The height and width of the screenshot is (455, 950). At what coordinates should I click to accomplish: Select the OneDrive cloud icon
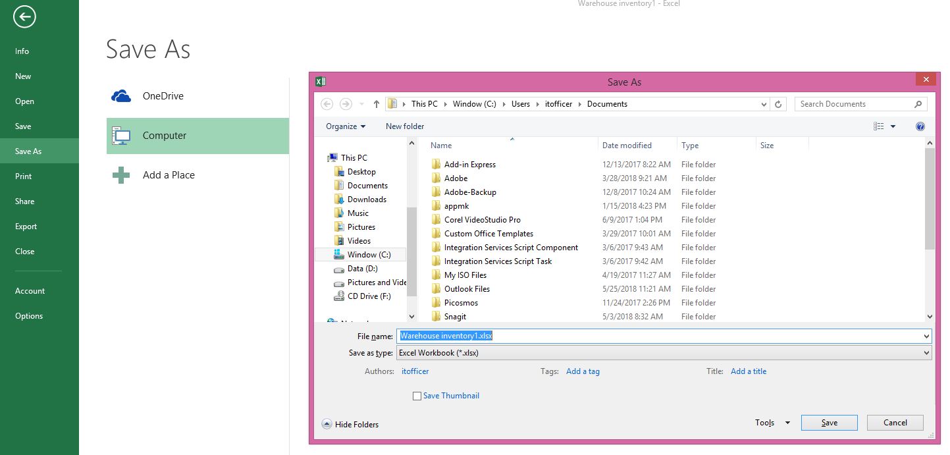point(121,96)
